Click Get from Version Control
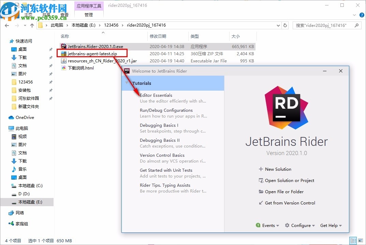This screenshot has height=245, width=366. [x=290, y=203]
